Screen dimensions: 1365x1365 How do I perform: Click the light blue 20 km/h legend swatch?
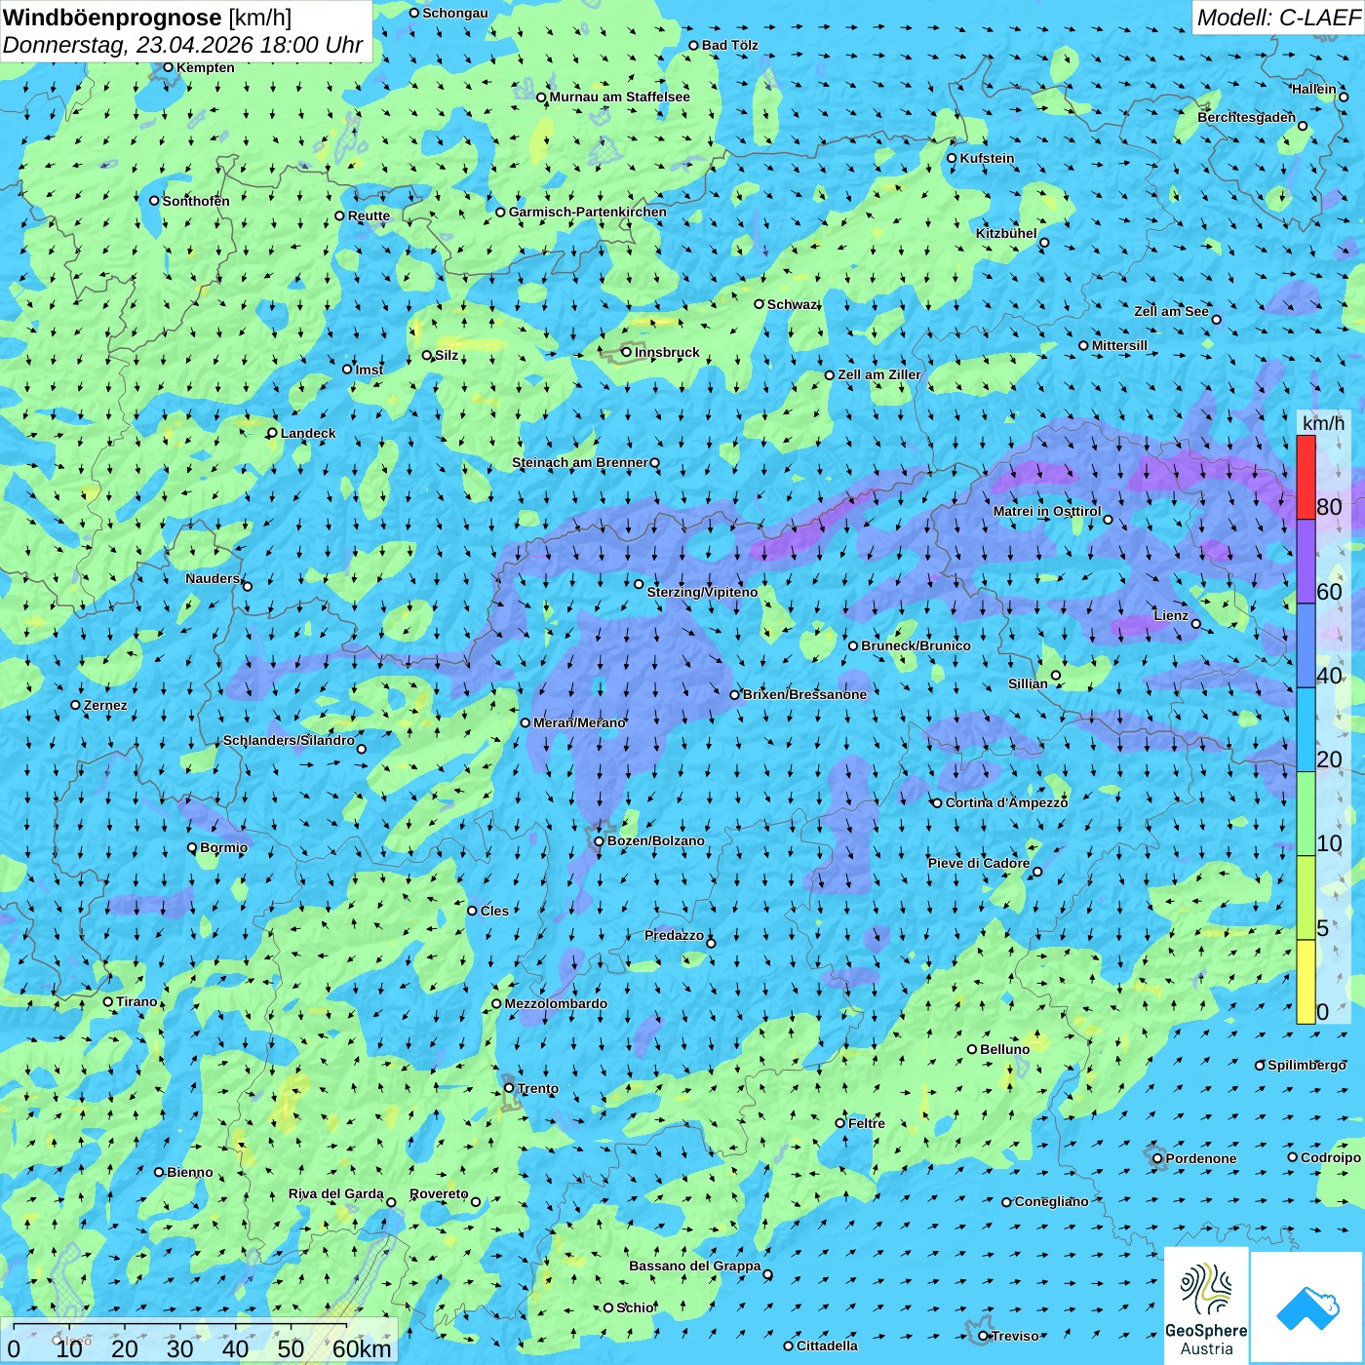point(1306,730)
